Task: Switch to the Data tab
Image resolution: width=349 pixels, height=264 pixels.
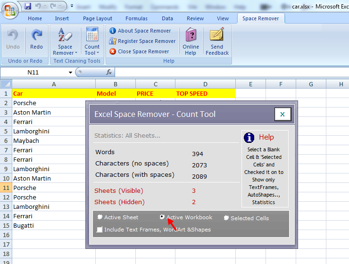Action: 167,18
